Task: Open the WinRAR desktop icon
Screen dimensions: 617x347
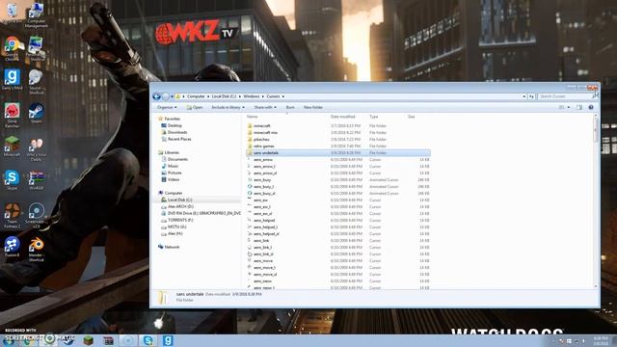Action: 36,180
